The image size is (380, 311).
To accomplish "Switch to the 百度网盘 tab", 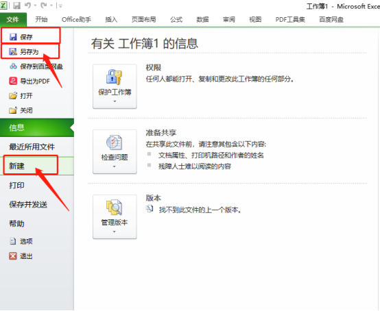I will [x=331, y=19].
